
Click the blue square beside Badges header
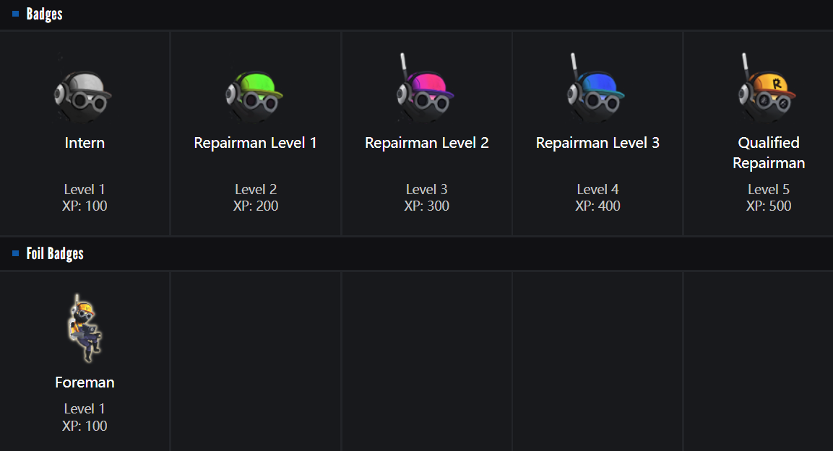(16, 14)
